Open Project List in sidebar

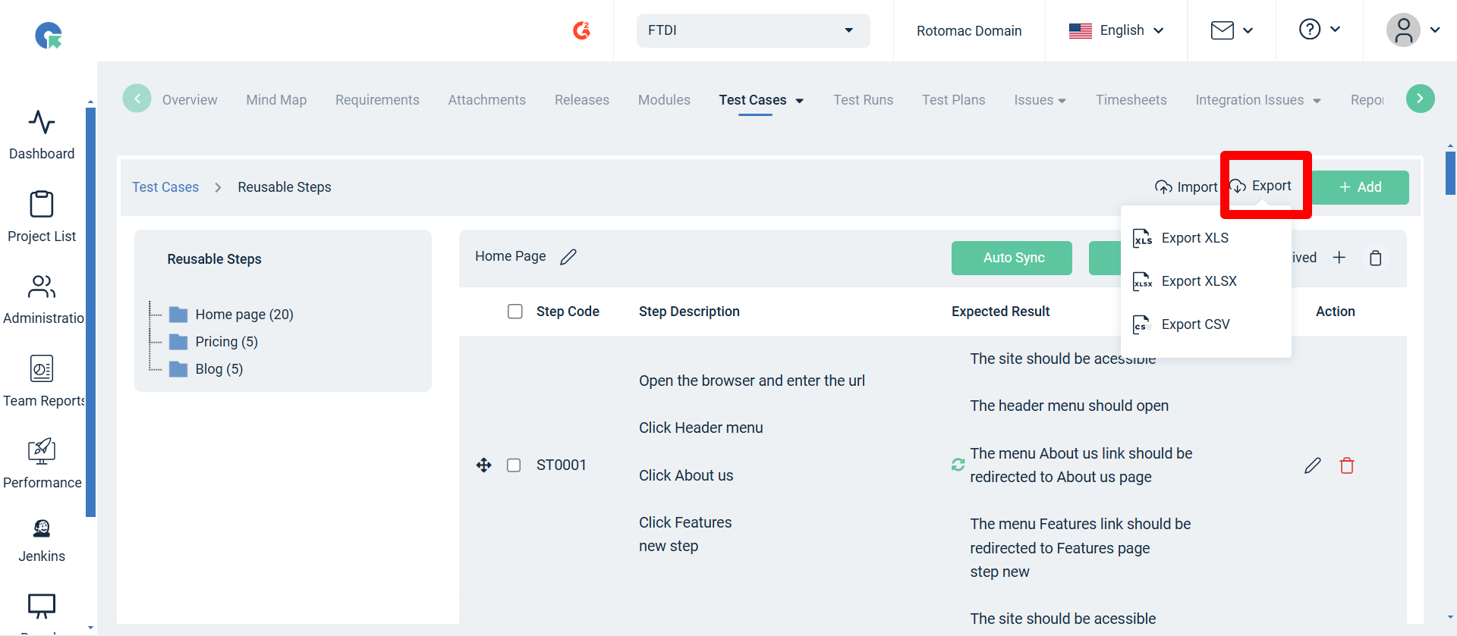point(42,218)
